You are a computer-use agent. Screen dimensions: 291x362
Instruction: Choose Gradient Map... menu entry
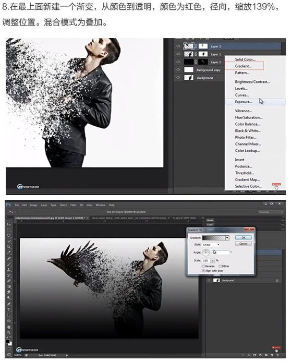pyautogui.click(x=247, y=179)
